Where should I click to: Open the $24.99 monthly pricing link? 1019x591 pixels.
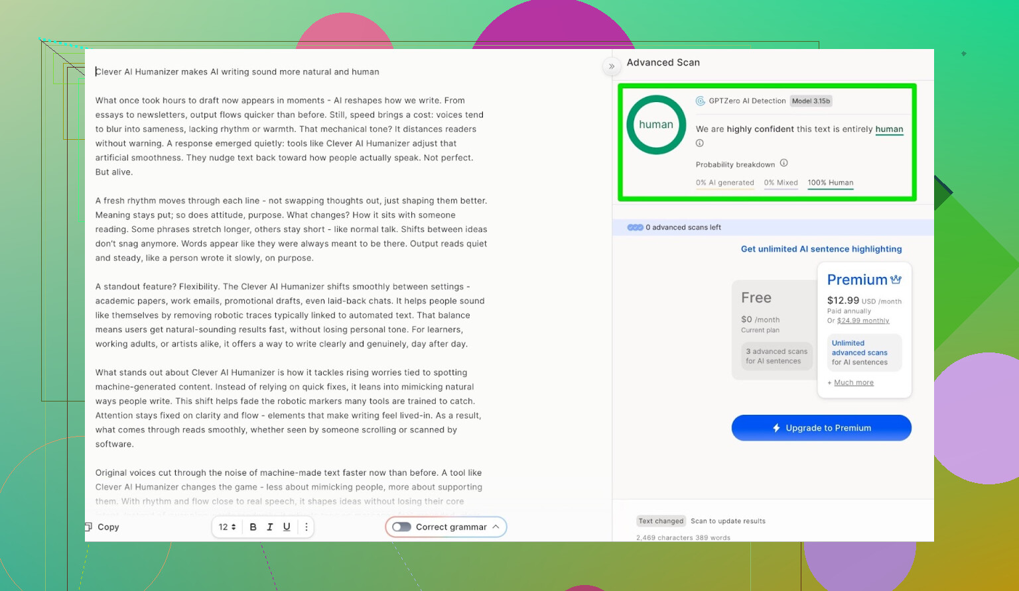(862, 321)
